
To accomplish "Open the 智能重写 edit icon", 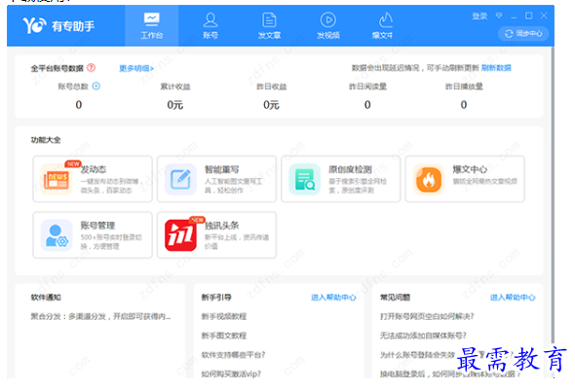I will [x=180, y=179].
